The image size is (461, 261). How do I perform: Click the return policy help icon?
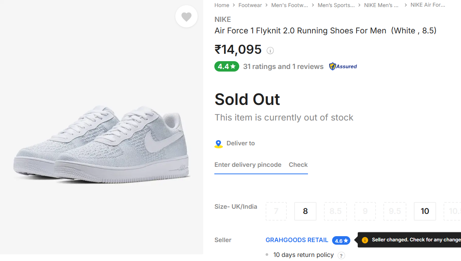tap(341, 255)
